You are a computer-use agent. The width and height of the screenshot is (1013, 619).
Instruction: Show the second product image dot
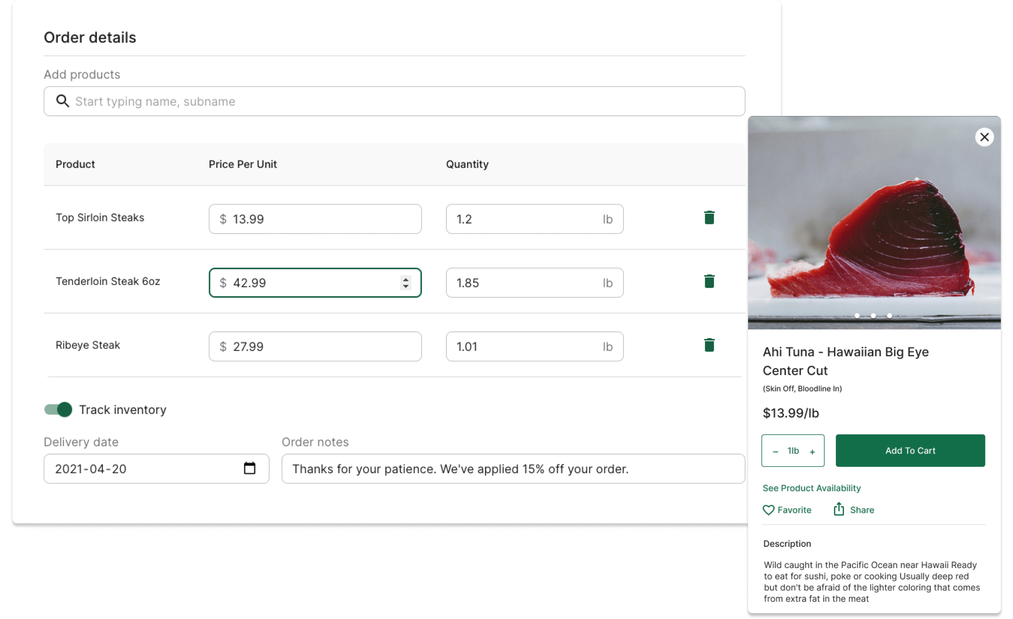coord(873,315)
